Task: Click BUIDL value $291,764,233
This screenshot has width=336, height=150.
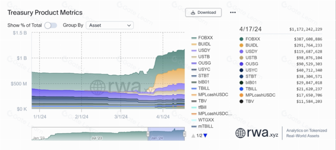Action: click(x=308, y=45)
